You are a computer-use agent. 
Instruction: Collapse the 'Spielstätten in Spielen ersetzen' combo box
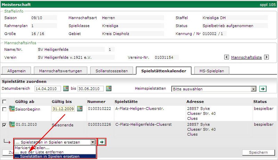(92, 142)
